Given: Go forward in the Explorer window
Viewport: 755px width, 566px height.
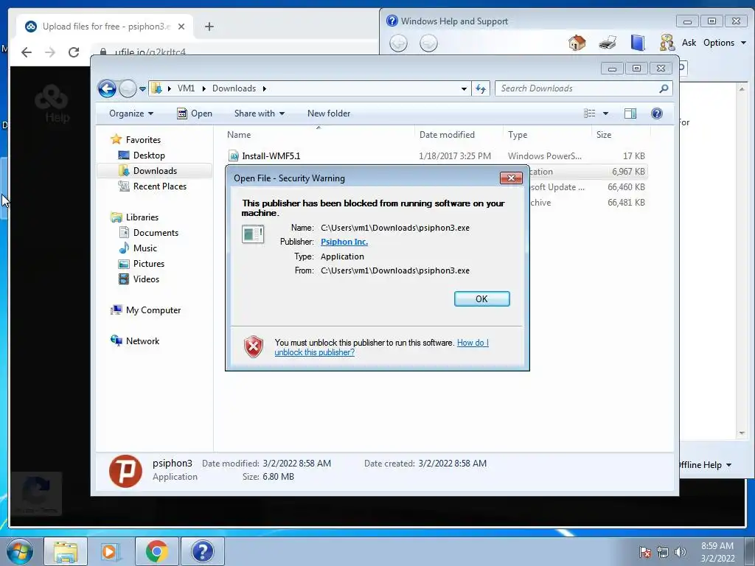Looking at the screenshot, I should pyautogui.click(x=128, y=88).
